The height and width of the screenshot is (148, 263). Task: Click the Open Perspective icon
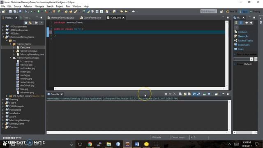pyautogui.click(x=221, y=12)
